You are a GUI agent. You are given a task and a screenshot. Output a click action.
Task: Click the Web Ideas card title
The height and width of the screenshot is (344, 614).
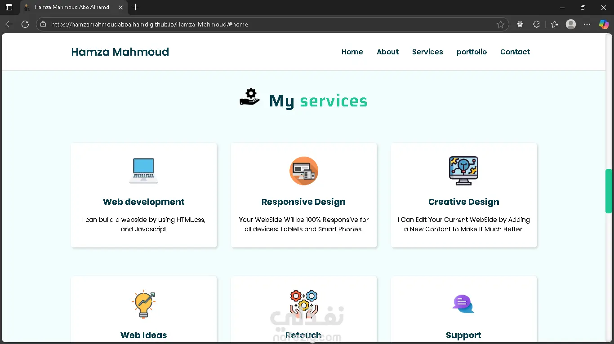[x=144, y=335]
